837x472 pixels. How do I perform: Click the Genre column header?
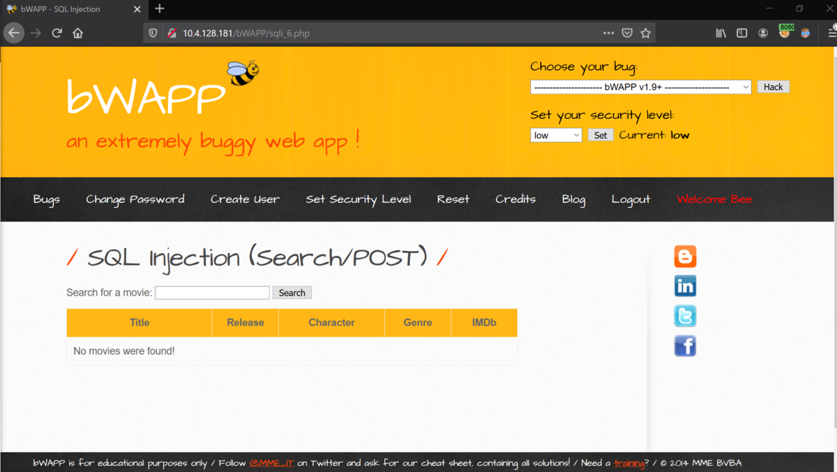(418, 323)
